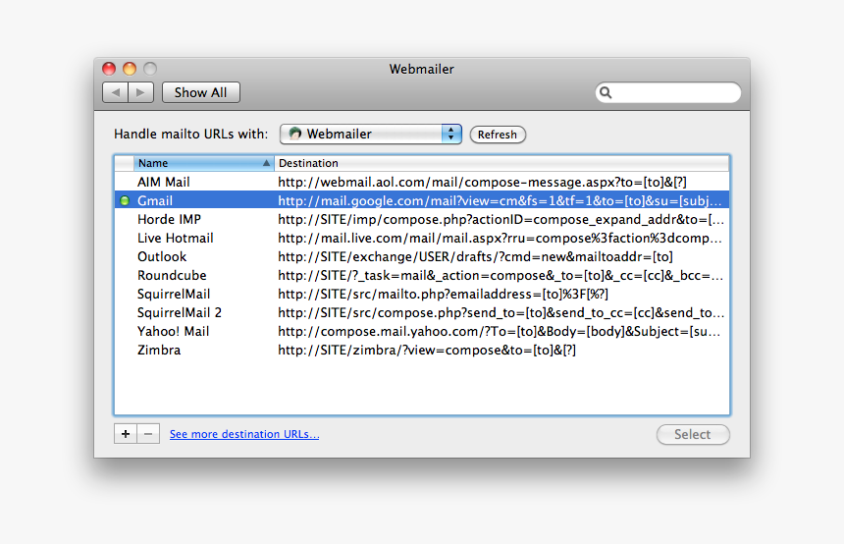Select the Yahoo! Mail row
The width and height of the screenshot is (844, 544).
pos(422,331)
